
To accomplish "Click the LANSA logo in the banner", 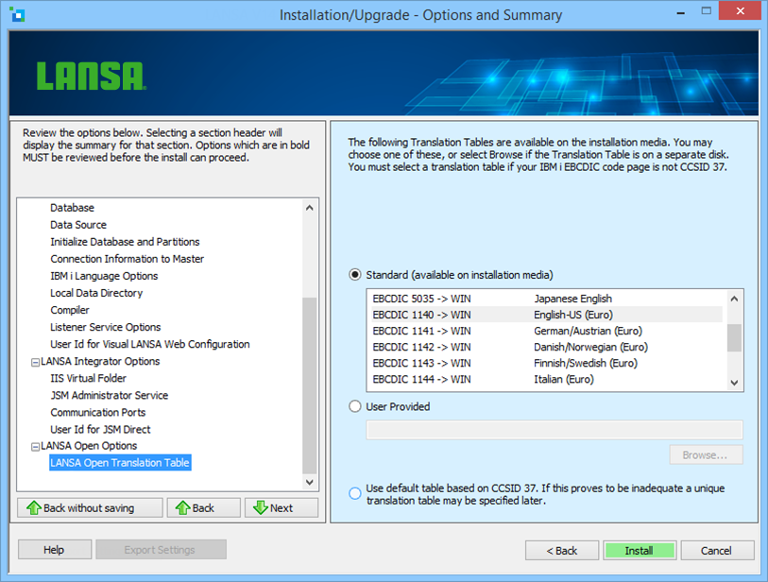I will 92,76.
